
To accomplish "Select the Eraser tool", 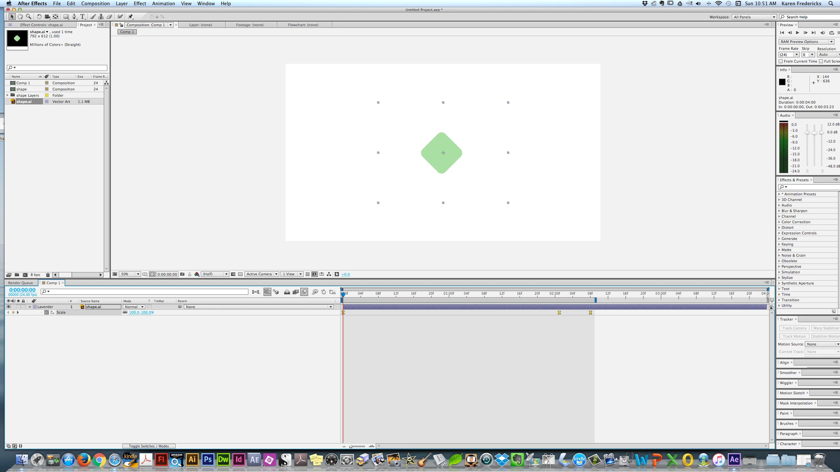I will tap(109, 16).
